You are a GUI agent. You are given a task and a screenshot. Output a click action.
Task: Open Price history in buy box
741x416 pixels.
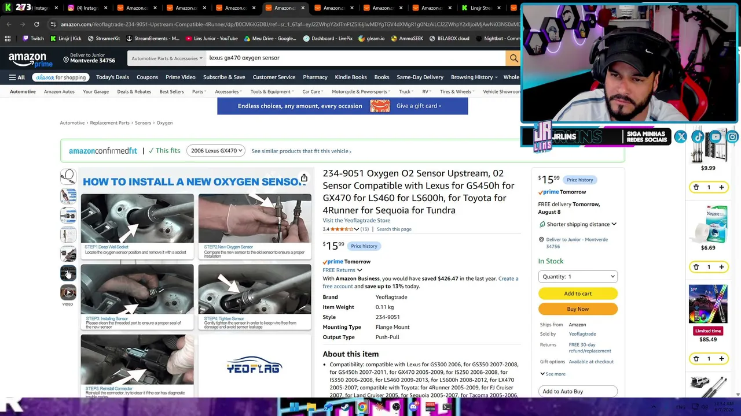(x=579, y=180)
